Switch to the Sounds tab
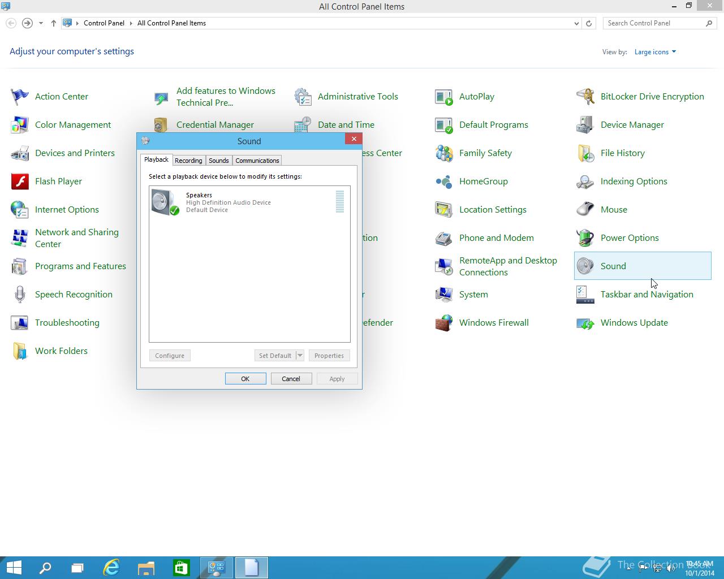Image resolution: width=724 pixels, height=579 pixels. click(219, 161)
